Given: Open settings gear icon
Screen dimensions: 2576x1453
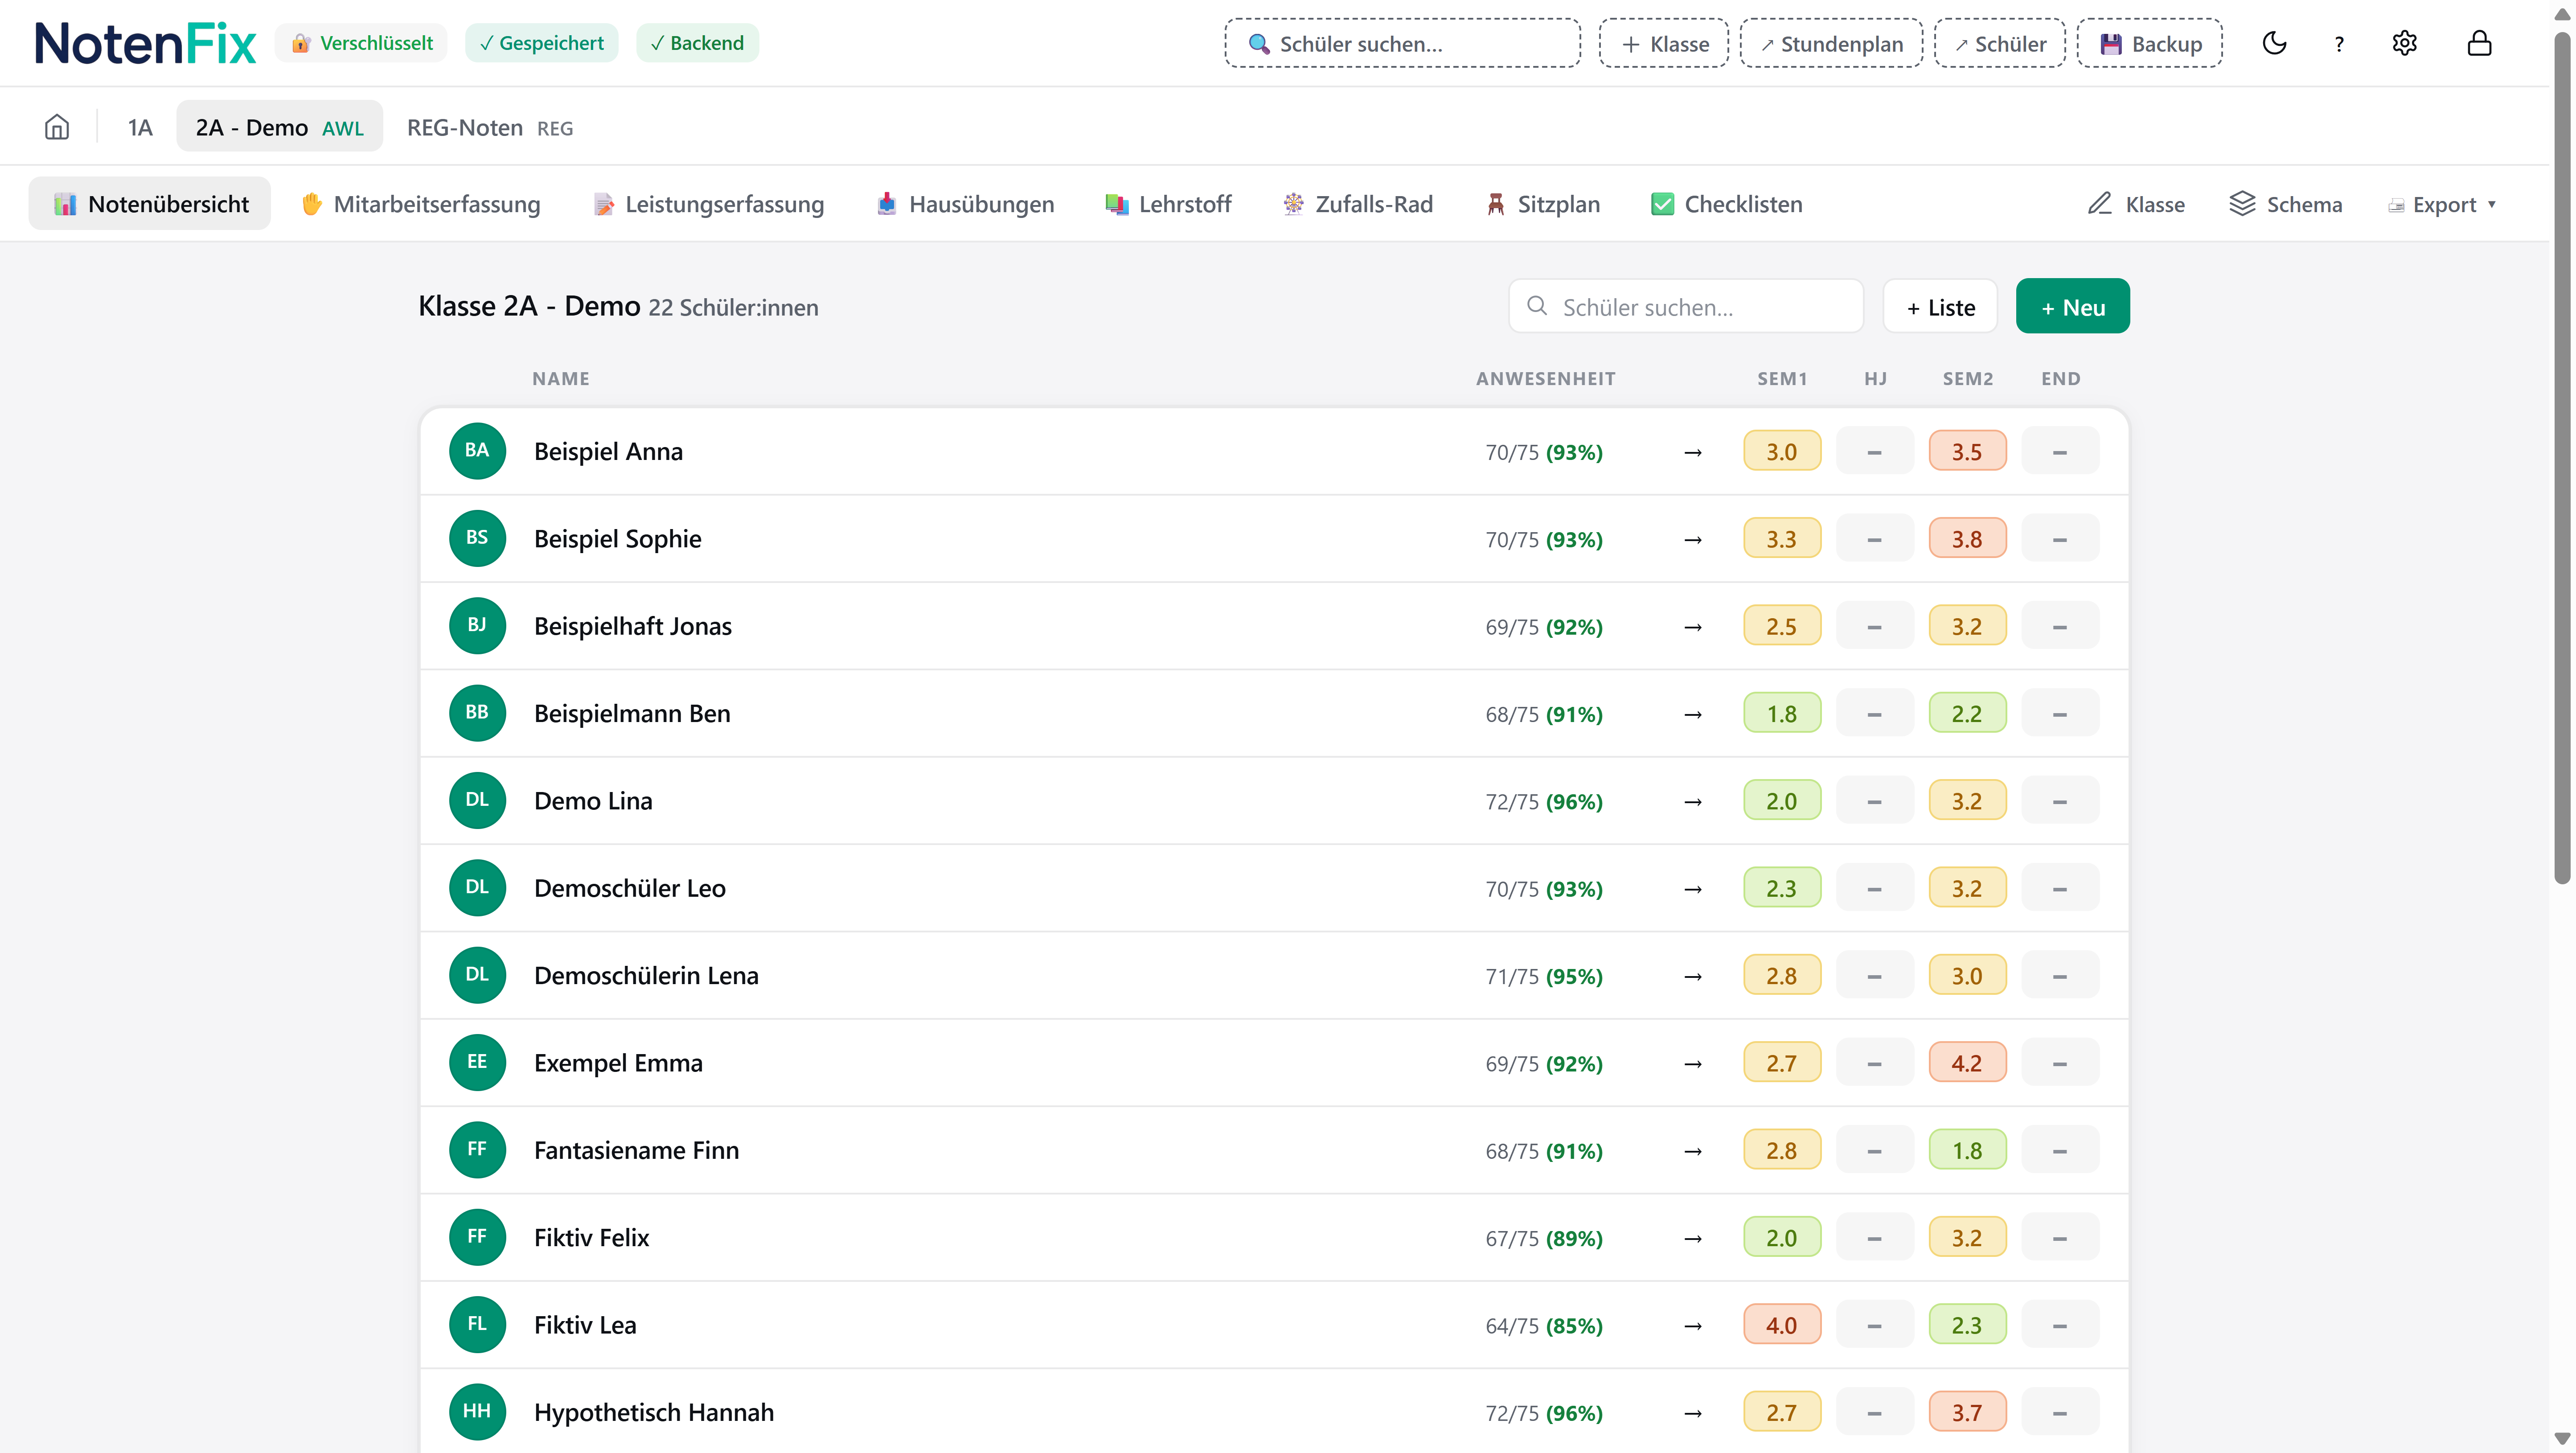Looking at the screenshot, I should [2405, 43].
